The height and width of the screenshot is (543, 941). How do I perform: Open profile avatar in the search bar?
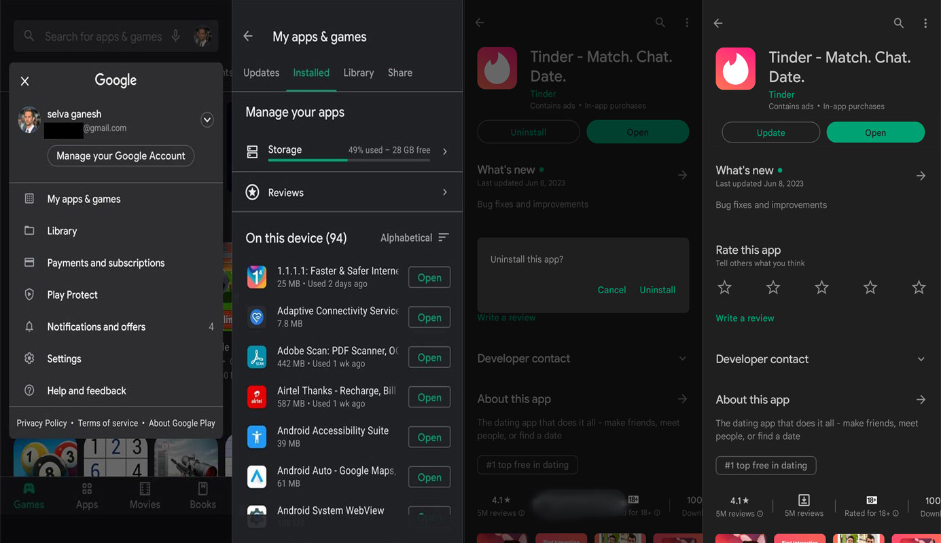pos(202,36)
